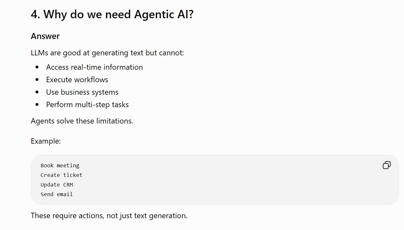Screen dimensions: 404x230
Task: Click 'These require actions, not just text generation.'
Action: (x=109, y=216)
